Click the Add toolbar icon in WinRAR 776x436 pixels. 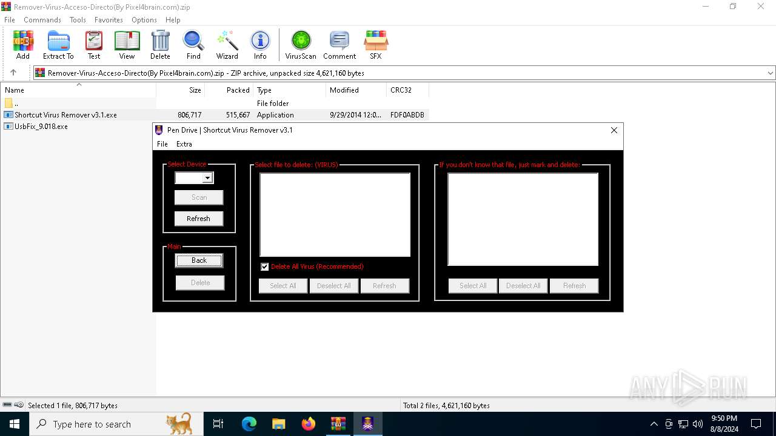23,45
